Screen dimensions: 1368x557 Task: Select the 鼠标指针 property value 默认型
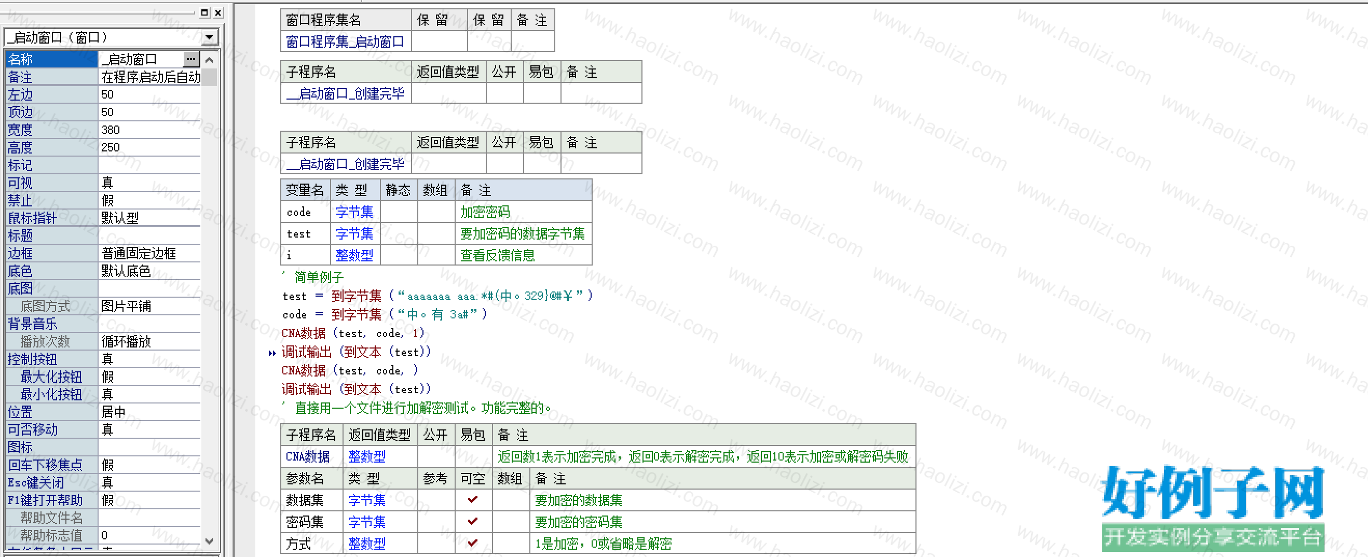point(151,217)
